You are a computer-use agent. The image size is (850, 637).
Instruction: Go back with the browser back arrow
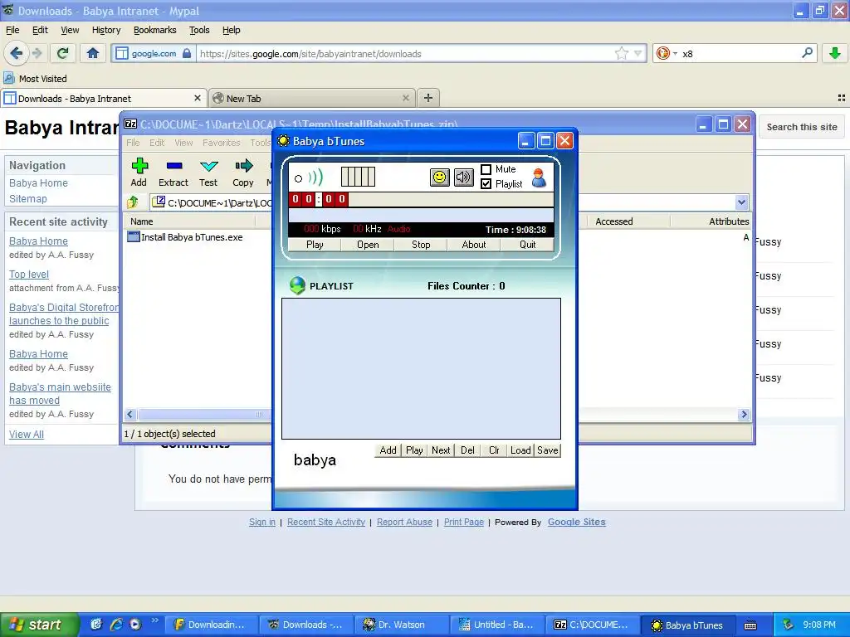[x=17, y=53]
